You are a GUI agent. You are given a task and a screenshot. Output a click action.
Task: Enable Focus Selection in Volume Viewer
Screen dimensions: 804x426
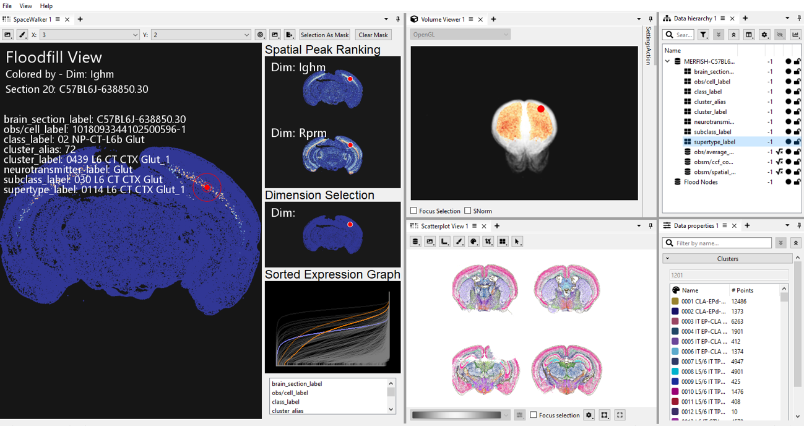[x=414, y=211]
